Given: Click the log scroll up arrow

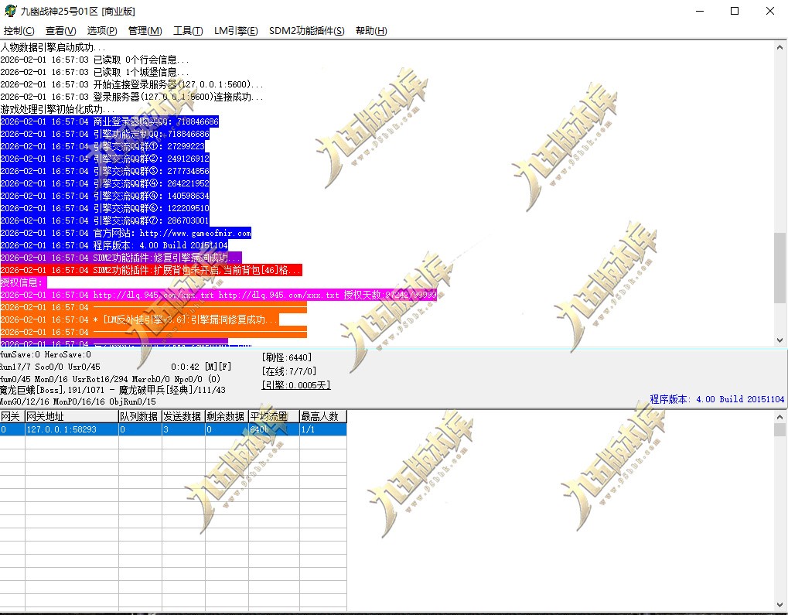Looking at the screenshot, I should (x=779, y=47).
